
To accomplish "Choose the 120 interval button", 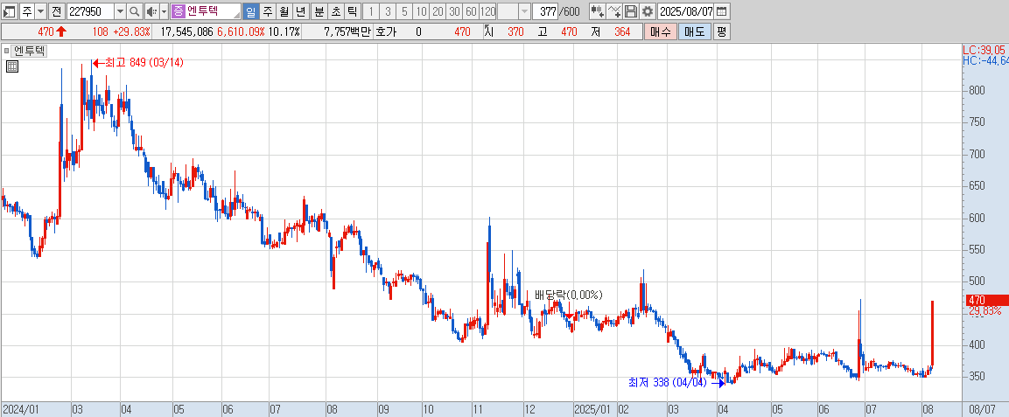I will 487,10.
